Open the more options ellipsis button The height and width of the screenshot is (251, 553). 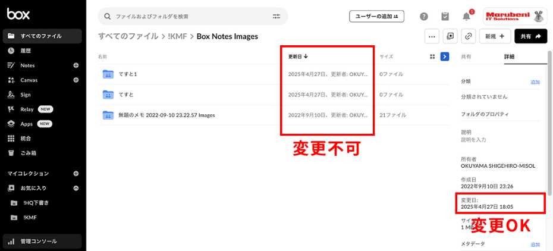[x=432, y=36]
